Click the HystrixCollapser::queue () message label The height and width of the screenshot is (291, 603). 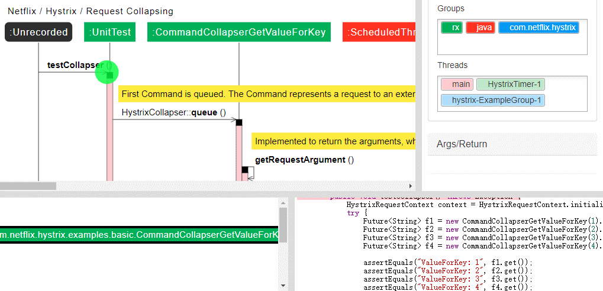pos(174,112)
